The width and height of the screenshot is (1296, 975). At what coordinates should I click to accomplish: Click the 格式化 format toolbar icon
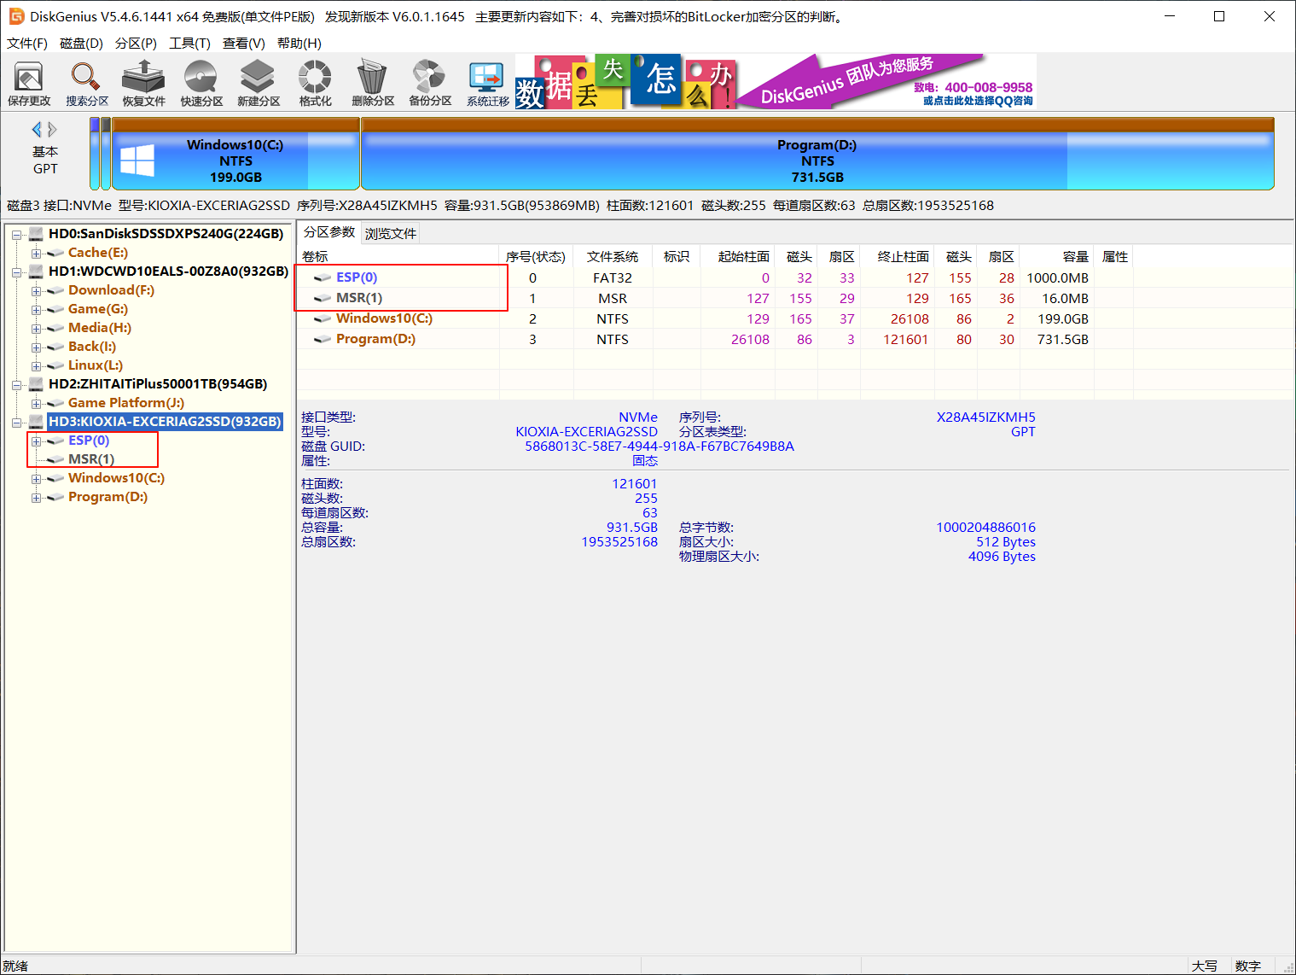[315, 84]
